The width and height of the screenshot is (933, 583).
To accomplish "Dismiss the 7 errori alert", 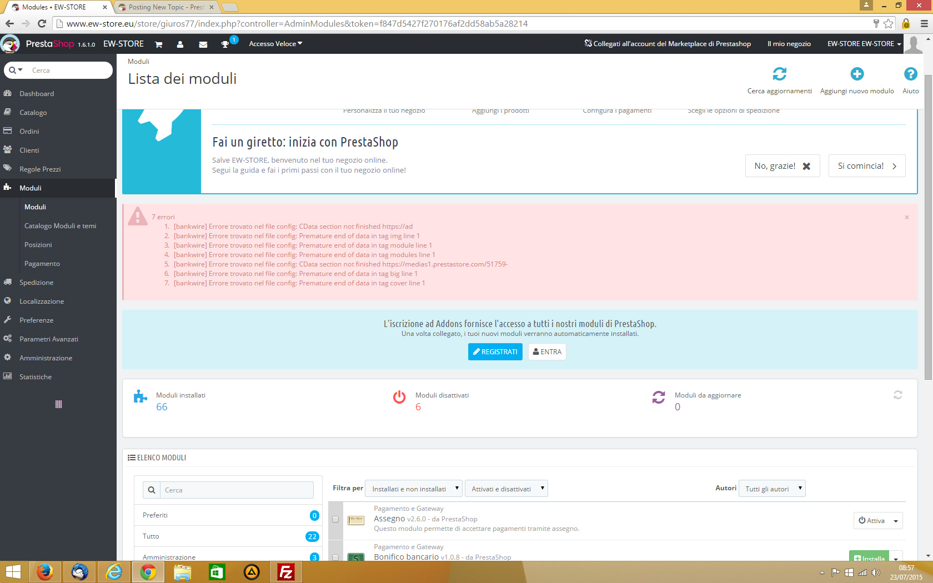I will (x=907, y=217).
